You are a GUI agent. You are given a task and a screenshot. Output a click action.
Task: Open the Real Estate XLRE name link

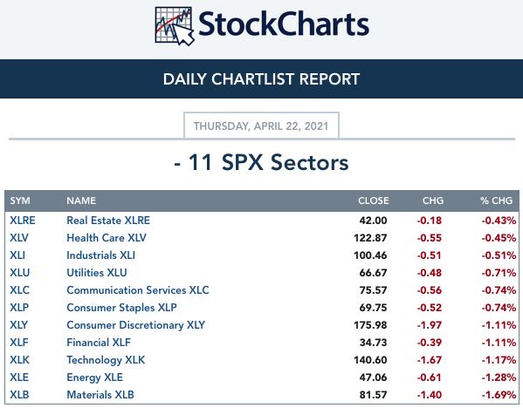[x=108, y=221]
